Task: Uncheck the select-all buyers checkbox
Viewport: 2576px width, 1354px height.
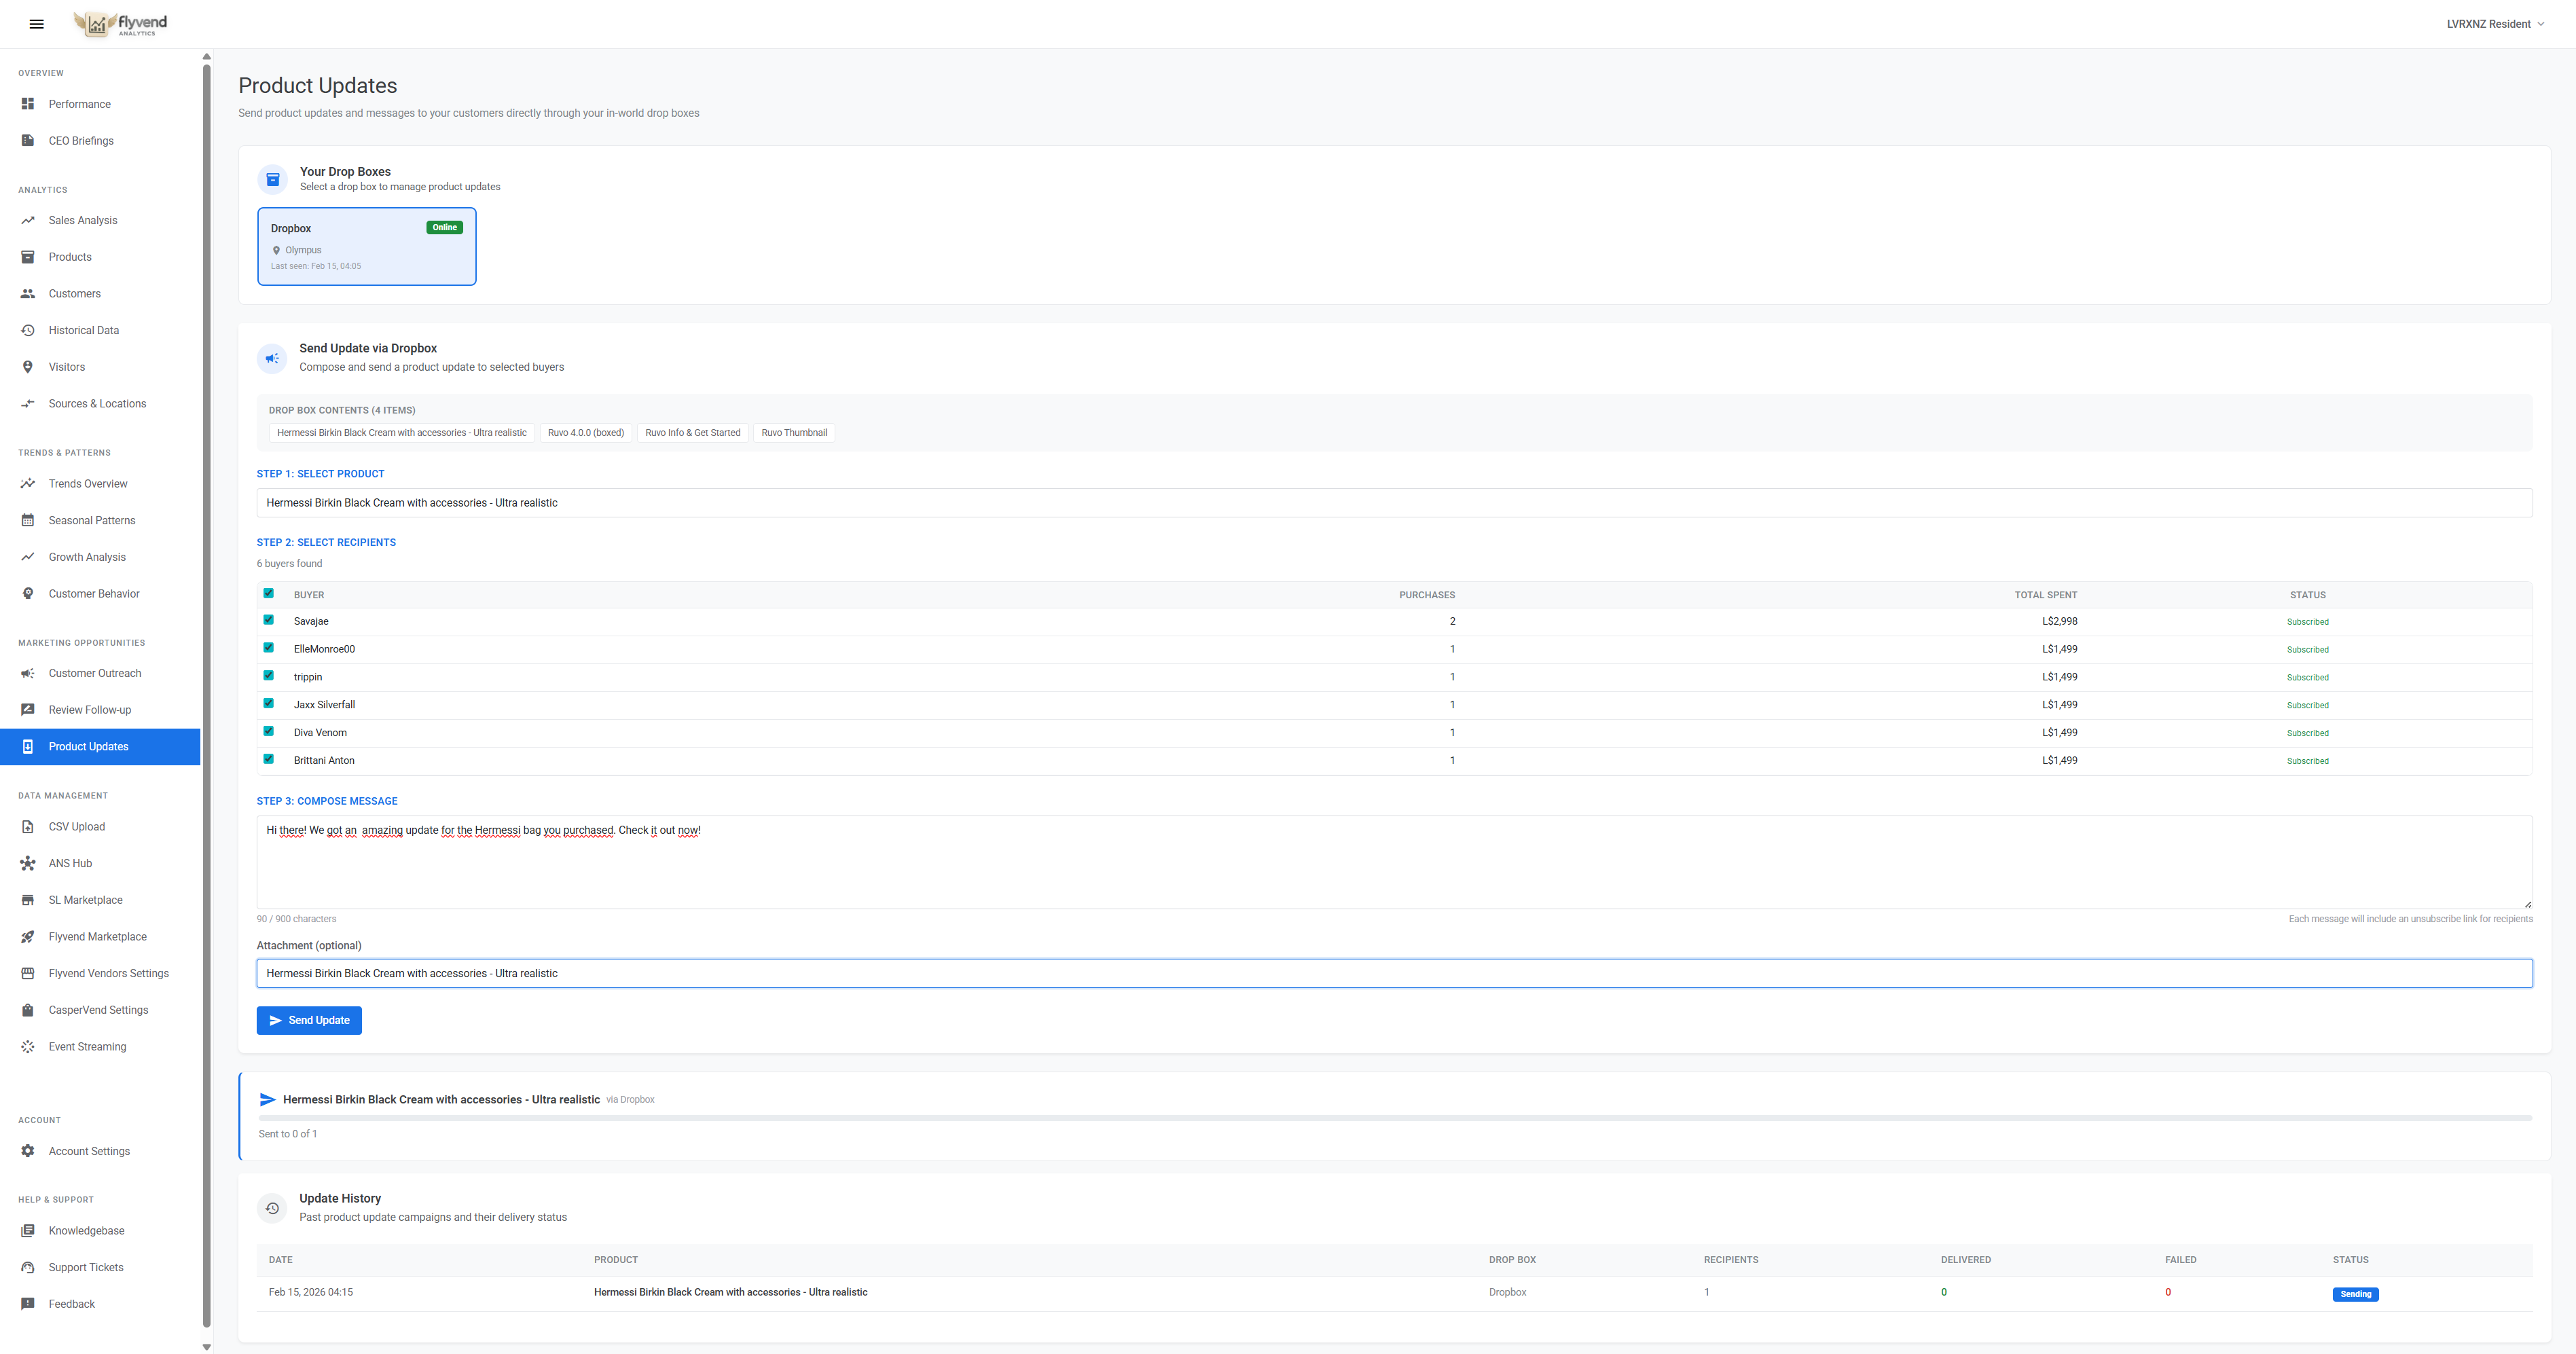Action: 269,593
